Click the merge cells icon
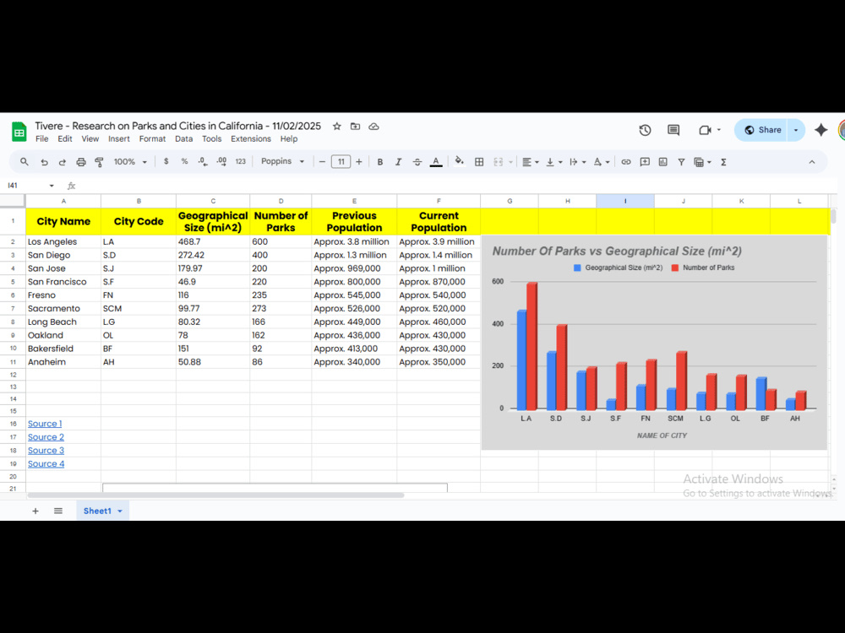This screenshot has height=633, width=845. click(498, 161)
